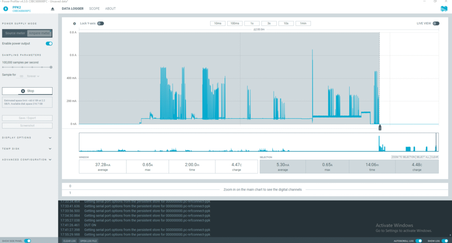
Task: Click the Stop sampling button
Action: tap(27, 91)
